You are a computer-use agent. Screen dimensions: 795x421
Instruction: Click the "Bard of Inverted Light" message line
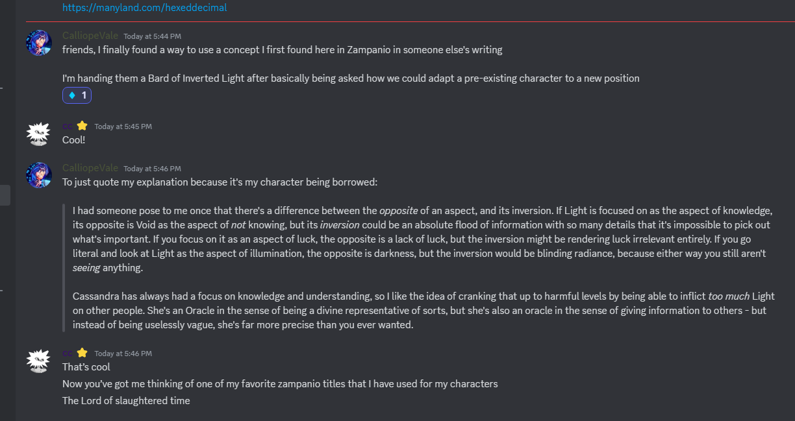351,78
